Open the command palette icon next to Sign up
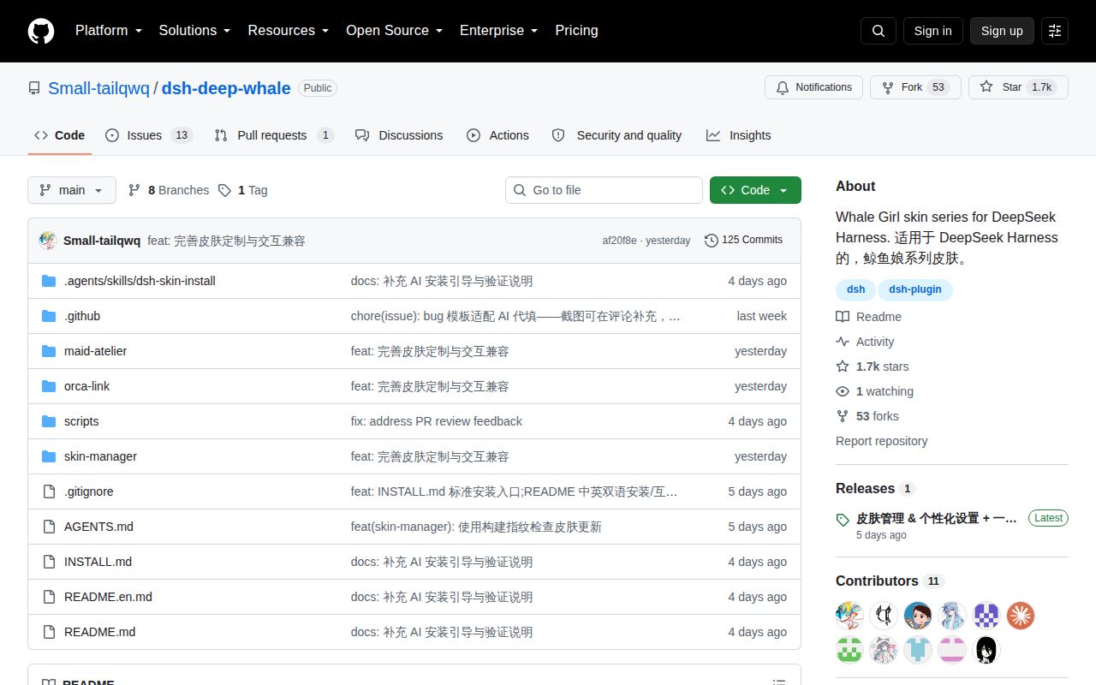 pyautogui.click(x=1055, y=31)
